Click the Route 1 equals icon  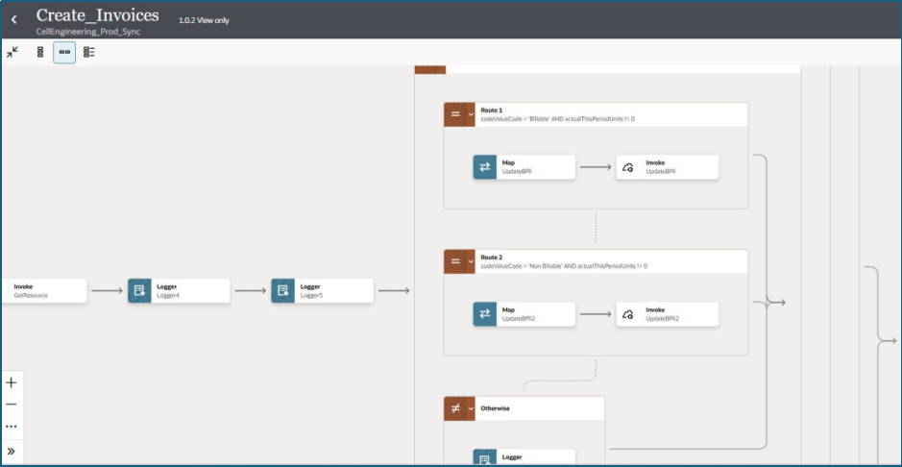(x=455, y=114)
